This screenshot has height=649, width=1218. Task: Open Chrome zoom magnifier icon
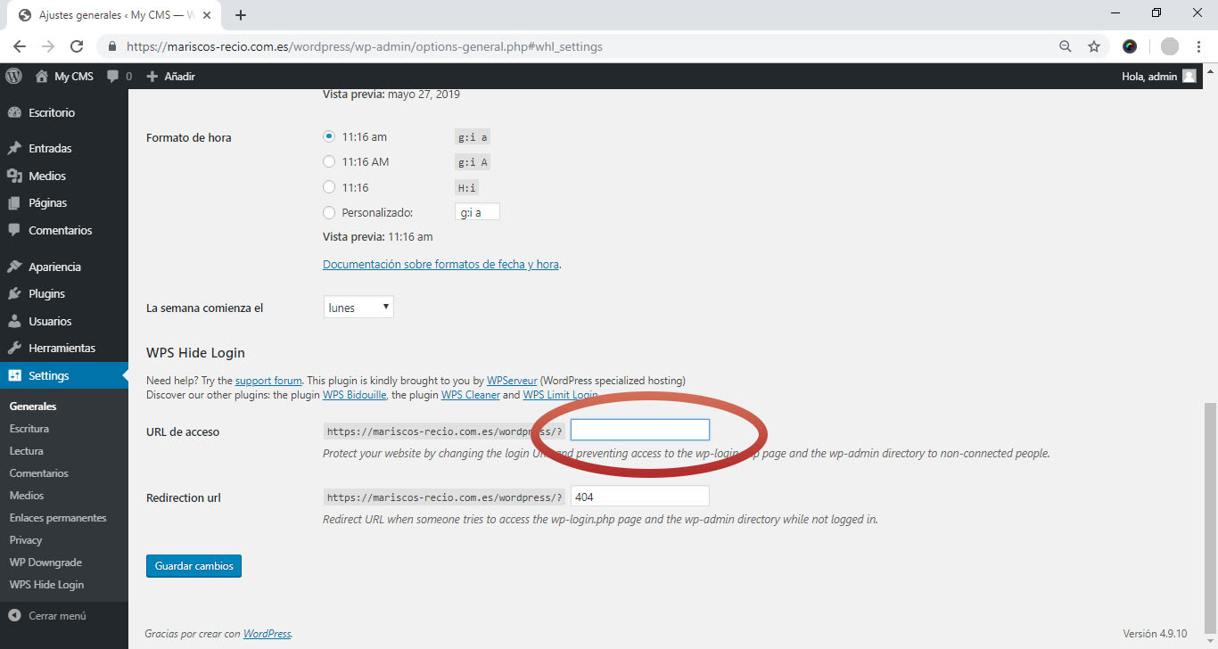pos(1066,46)
